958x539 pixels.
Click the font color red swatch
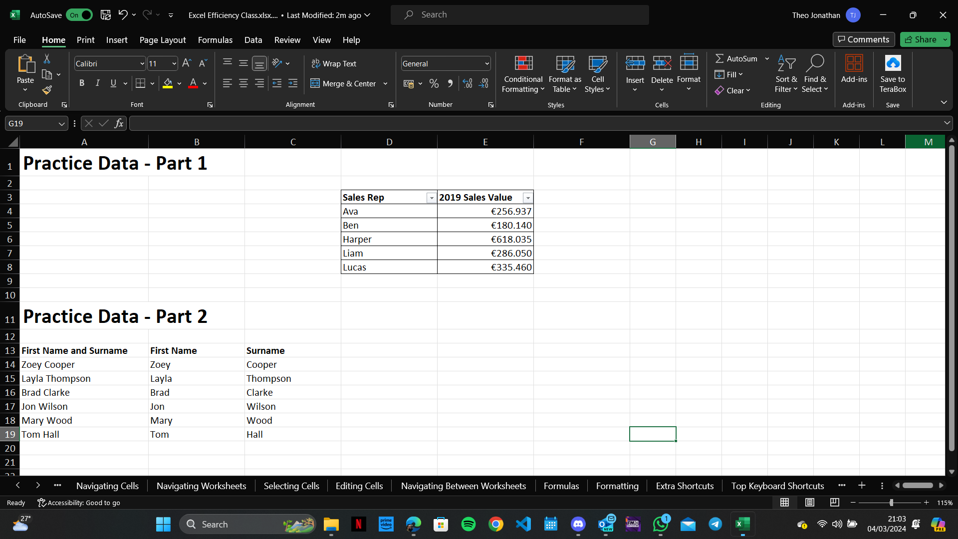pos(193,83)
